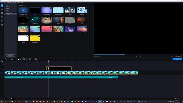Select the teal audio clip on timeline

coord(61,77)
